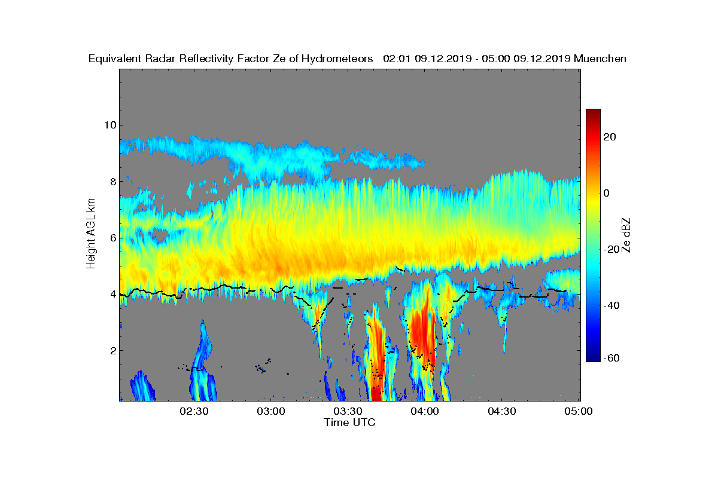Click the height tick label 8
The height and width of the screenshot is (478, 718).
[x=112, y=181]
